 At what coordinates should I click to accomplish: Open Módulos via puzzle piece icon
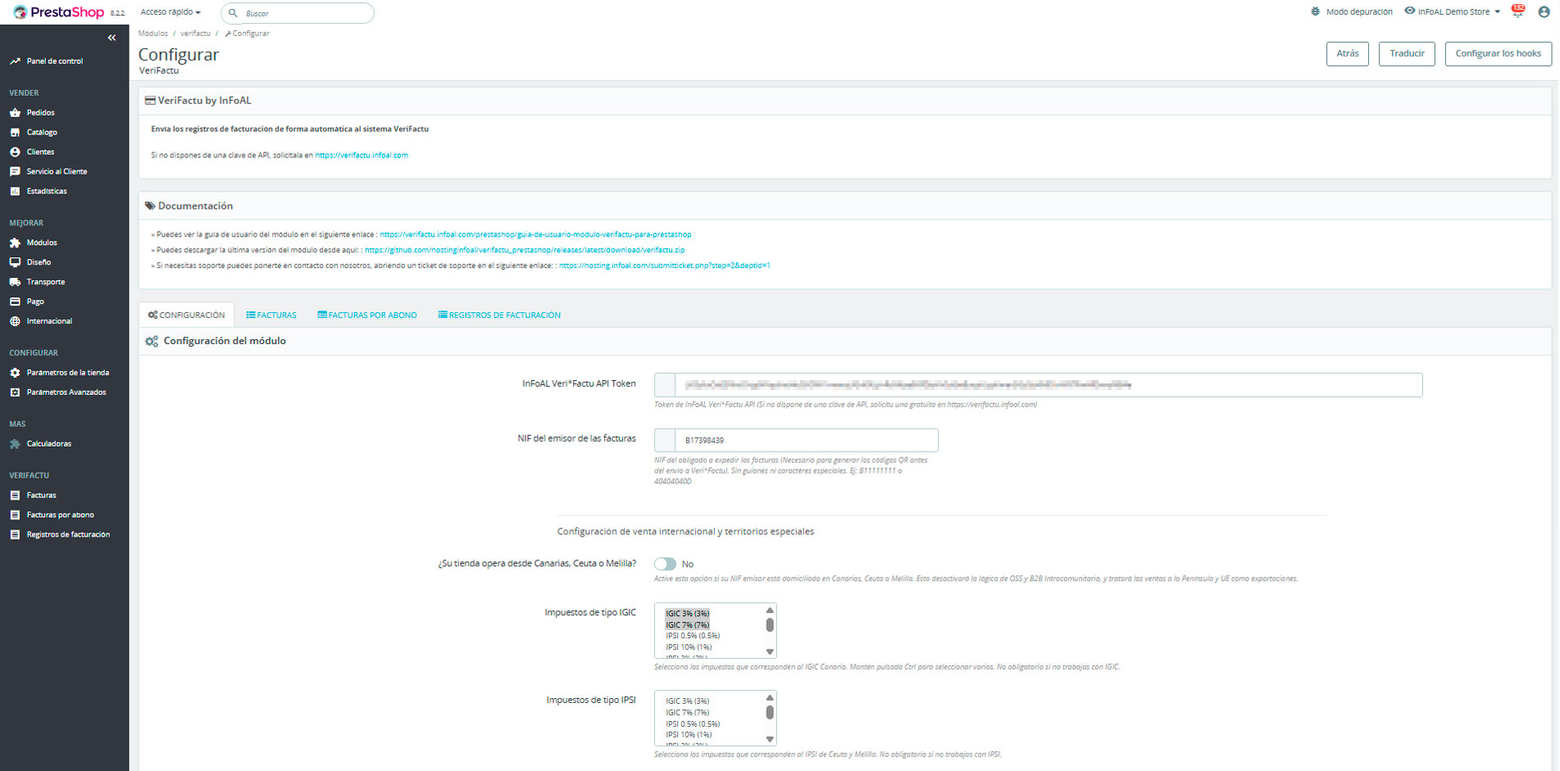click(15, 243)
